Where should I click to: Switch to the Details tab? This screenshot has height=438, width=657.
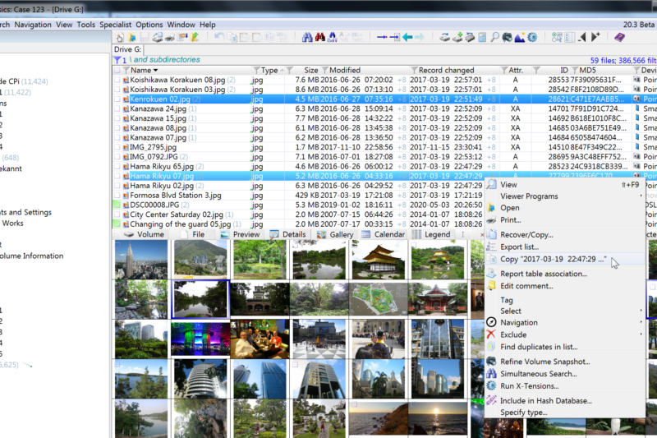point(288,234)
